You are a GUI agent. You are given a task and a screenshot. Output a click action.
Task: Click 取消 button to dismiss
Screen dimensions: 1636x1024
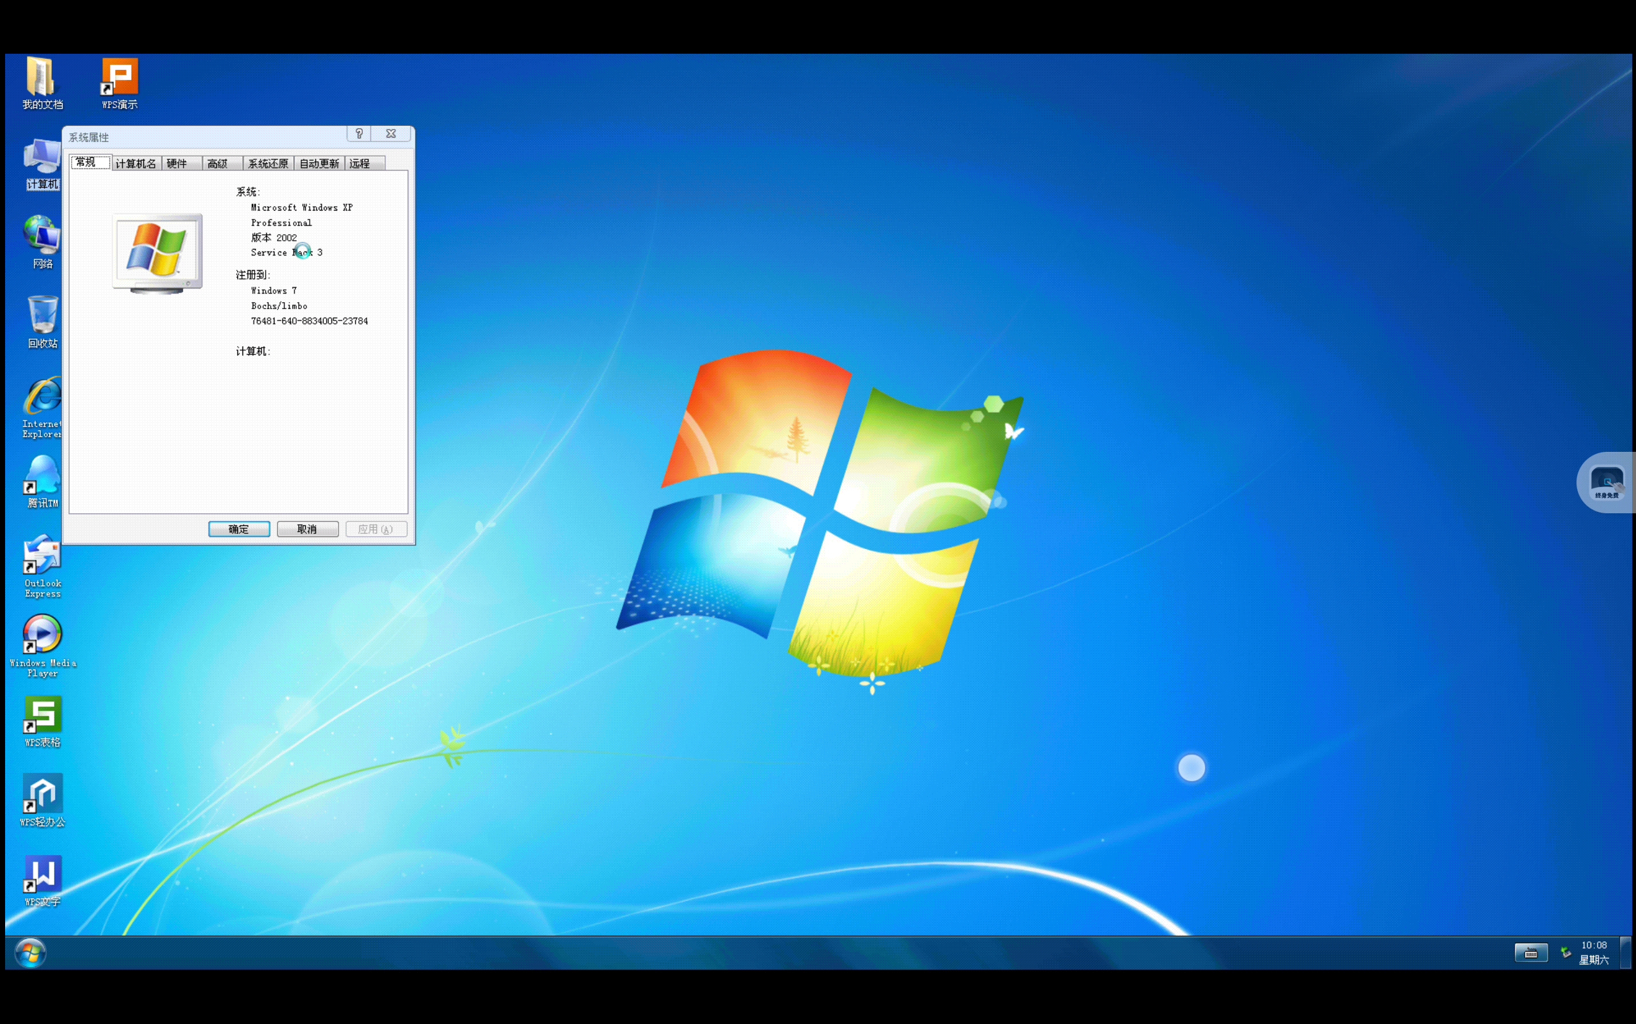coord(306,529)
